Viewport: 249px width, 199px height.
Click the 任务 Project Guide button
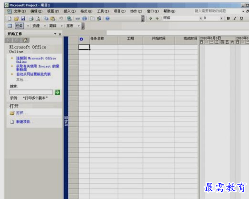[x=19, y=26]
